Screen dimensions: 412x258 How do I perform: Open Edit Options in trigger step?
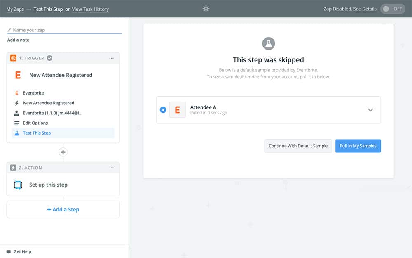coord(35,123)
